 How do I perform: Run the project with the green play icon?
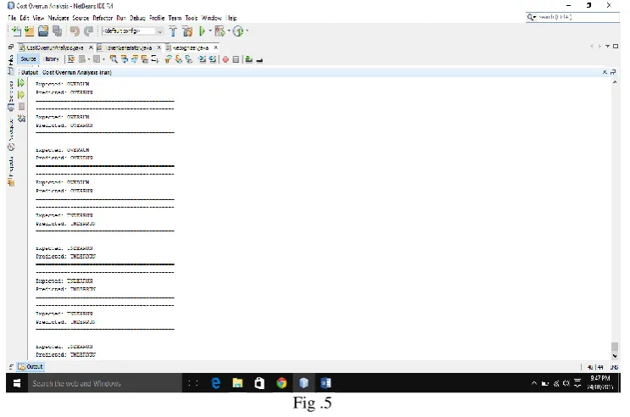coord(202,31)
